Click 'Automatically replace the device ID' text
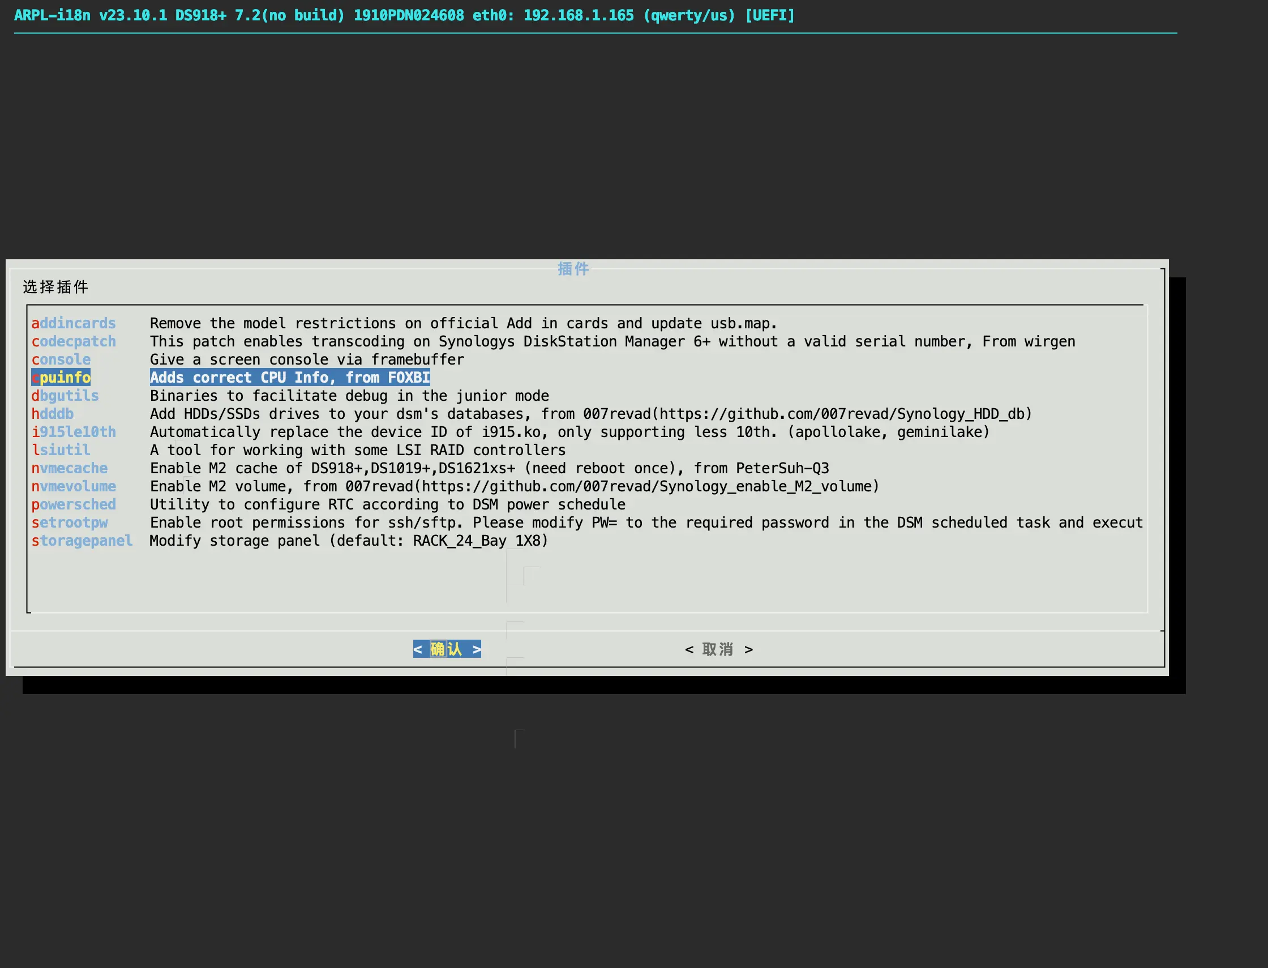1268x968 pixels. (569, 431)
